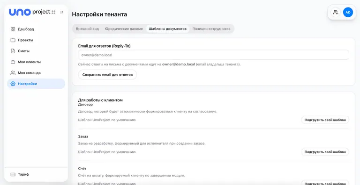This screenshot has height=185, width=360.
Task: Click the Проекты folder icon
Action: pos(13,40)
